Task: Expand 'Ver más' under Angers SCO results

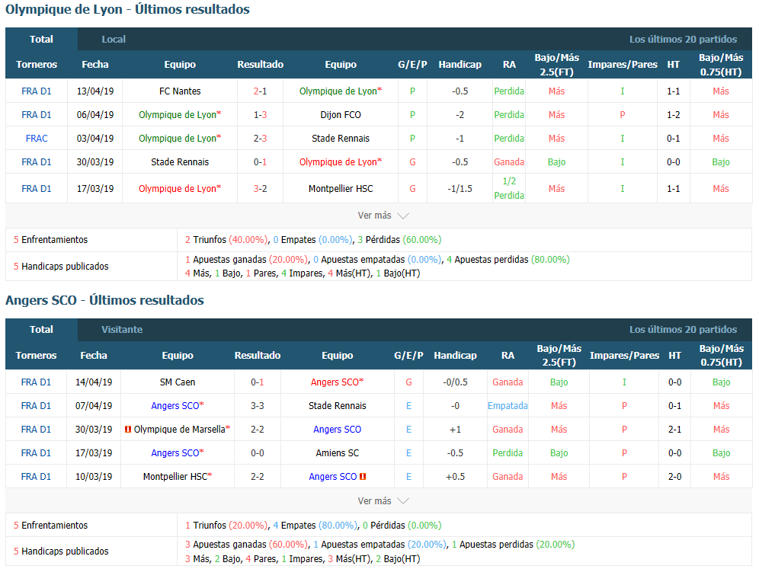Action: coord(383,500)
